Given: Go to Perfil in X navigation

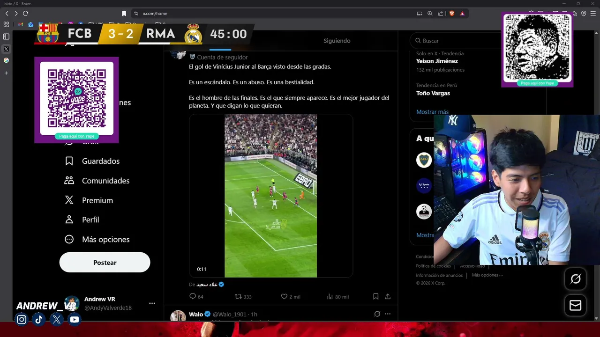Looking at the screenshot, I should [82, 220].
